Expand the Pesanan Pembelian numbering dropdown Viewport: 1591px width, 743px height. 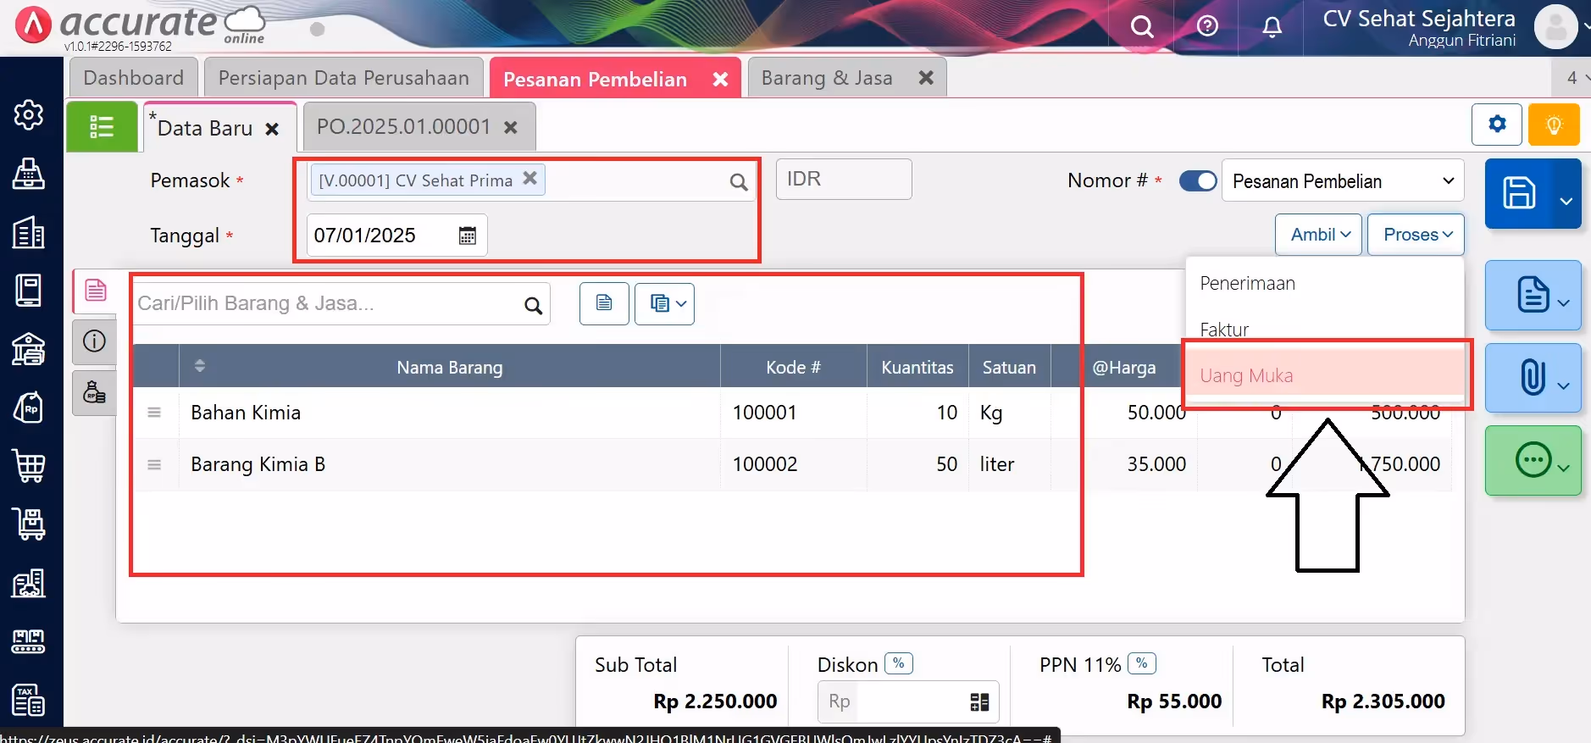tap(1343, 181)
